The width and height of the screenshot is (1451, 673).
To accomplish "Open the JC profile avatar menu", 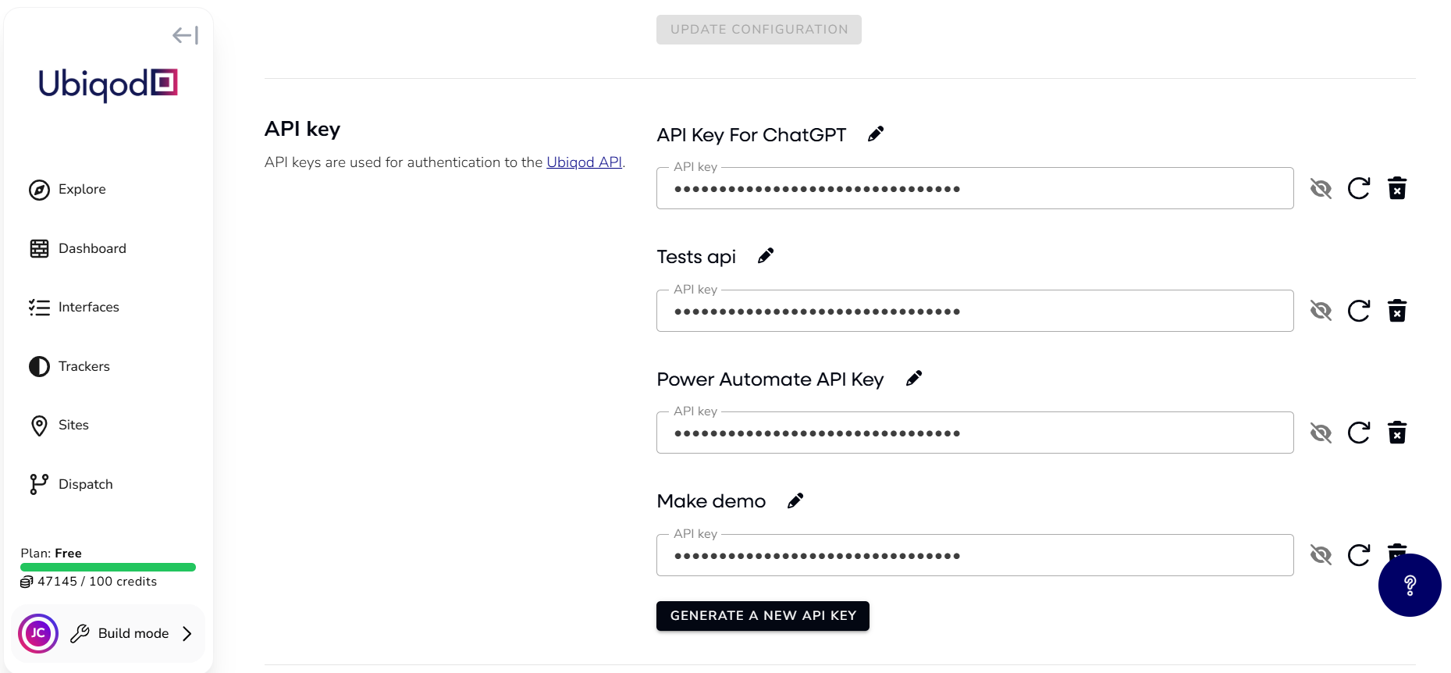I will (37, 633).
